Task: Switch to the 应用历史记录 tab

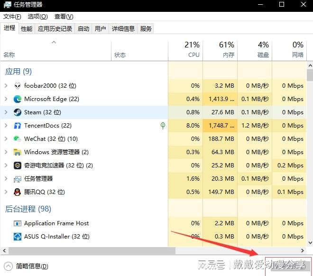Action: pos(55,29)
